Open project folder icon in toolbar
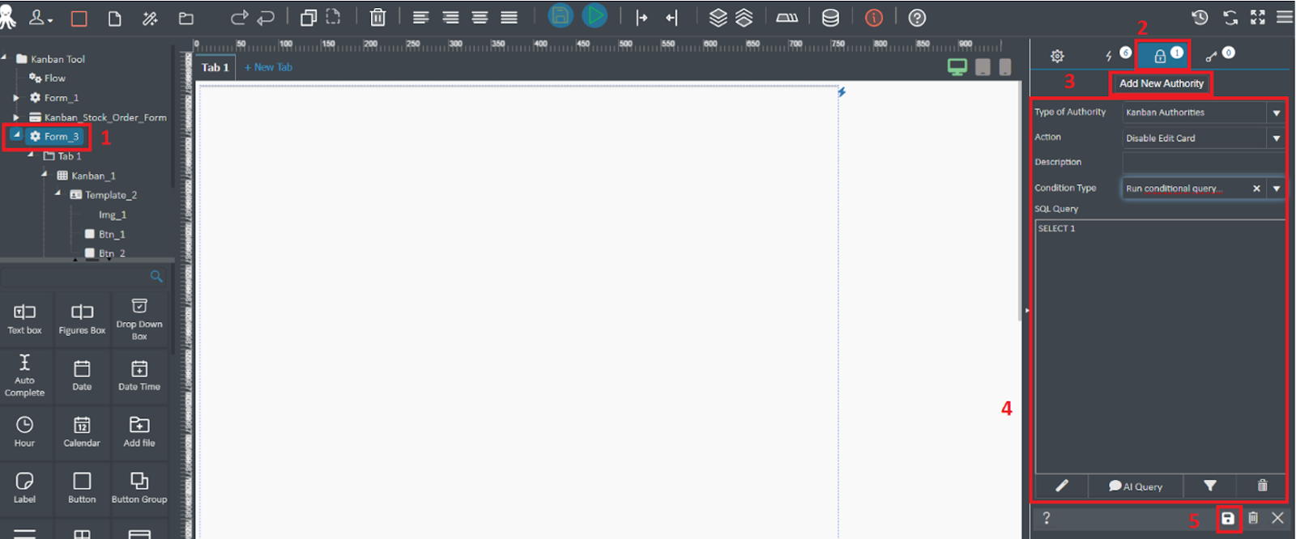Viewport: 1296px width, 539px height. coord(186,18)
